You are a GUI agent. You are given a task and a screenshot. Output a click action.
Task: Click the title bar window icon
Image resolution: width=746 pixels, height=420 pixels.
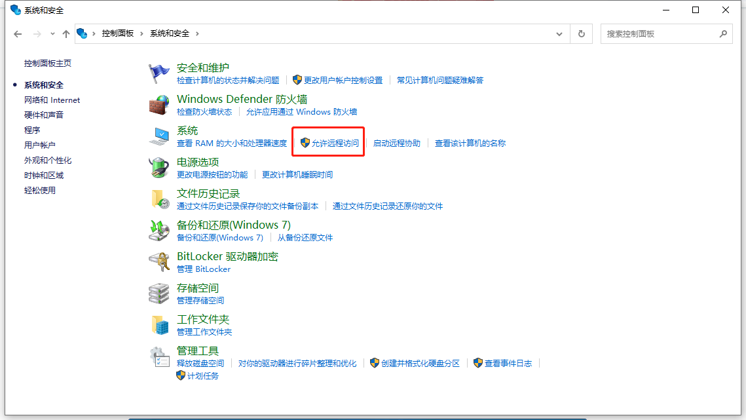pos(15,10)
